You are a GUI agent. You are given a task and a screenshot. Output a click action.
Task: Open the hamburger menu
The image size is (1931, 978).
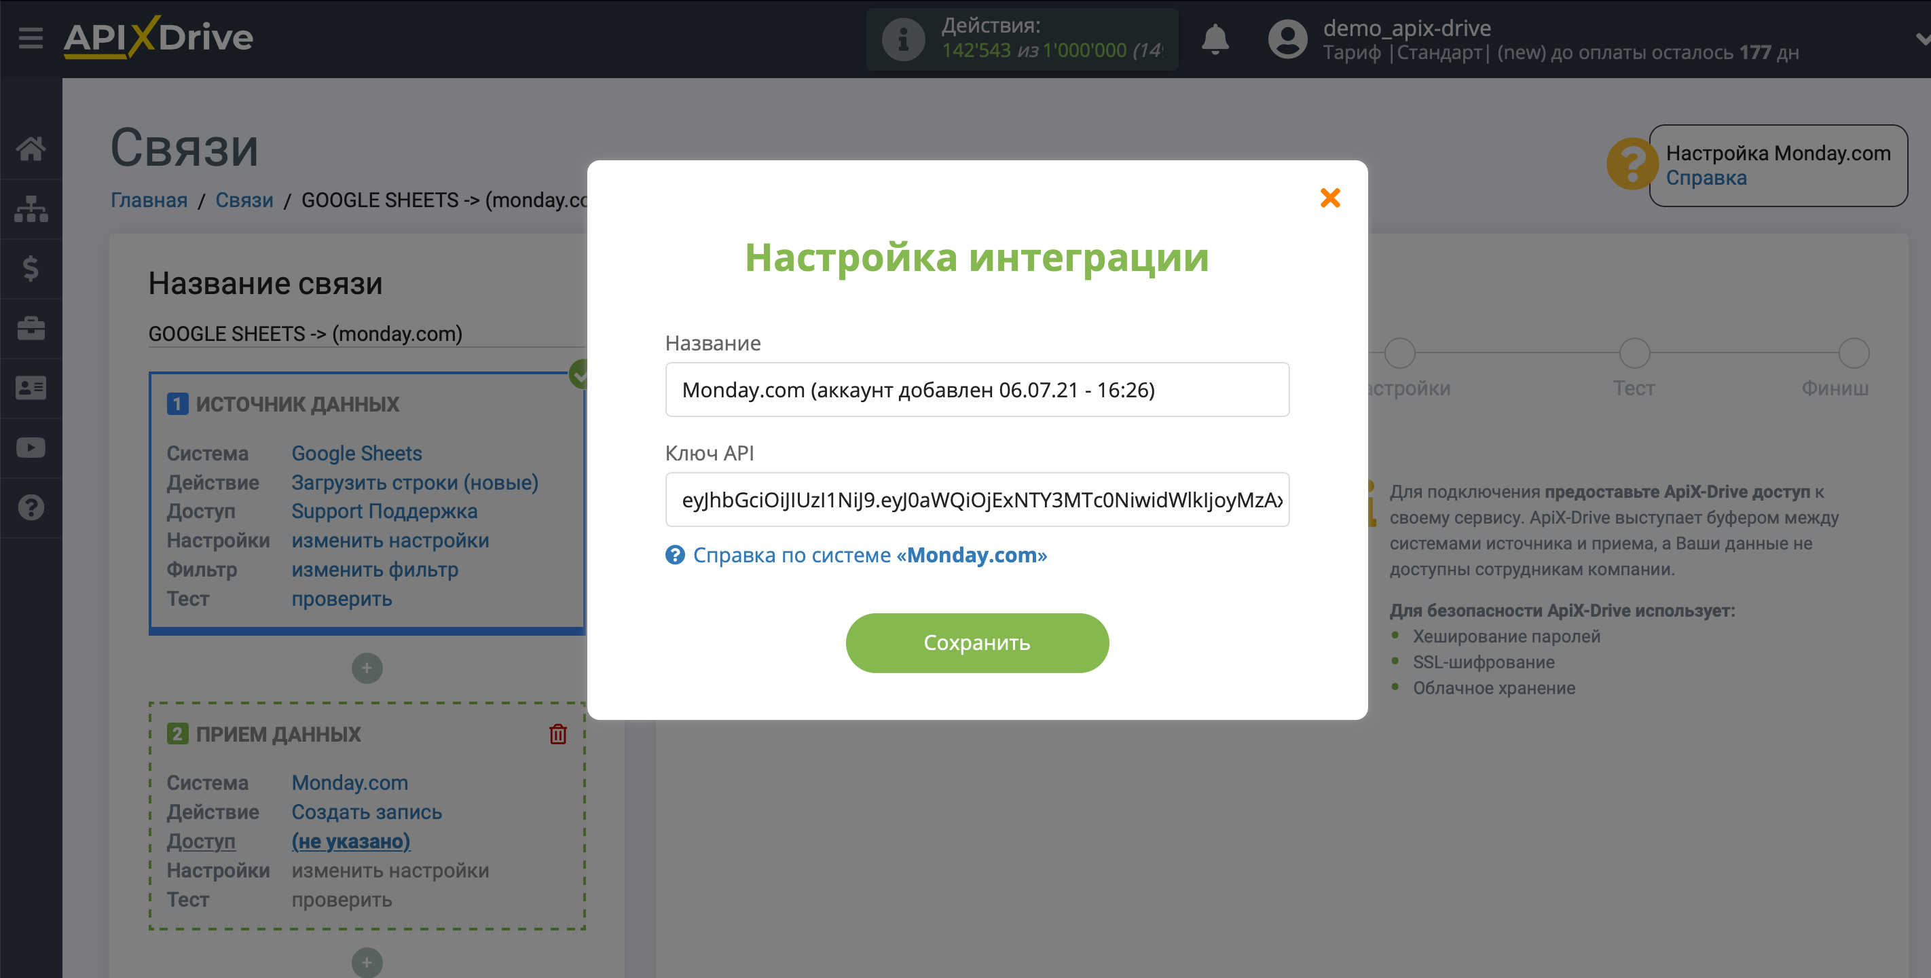click(x=31, y=37)
